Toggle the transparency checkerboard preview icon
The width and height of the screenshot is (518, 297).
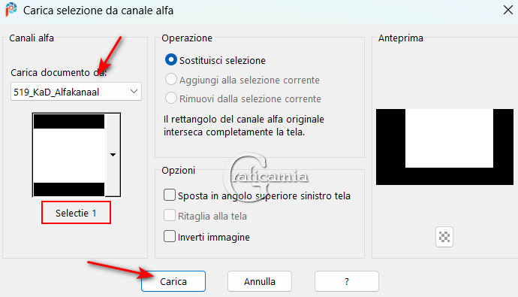click(x=444, y=237)
